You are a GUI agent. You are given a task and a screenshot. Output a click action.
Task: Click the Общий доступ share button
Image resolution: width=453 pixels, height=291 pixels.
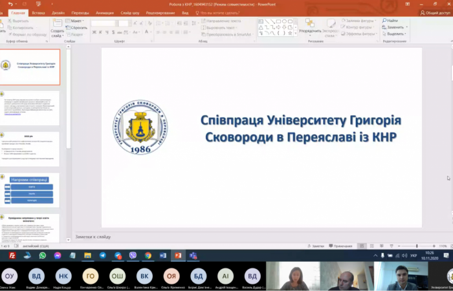[x=436, y=13]
